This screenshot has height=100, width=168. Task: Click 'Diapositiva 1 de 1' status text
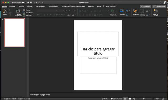pos(10,99)
